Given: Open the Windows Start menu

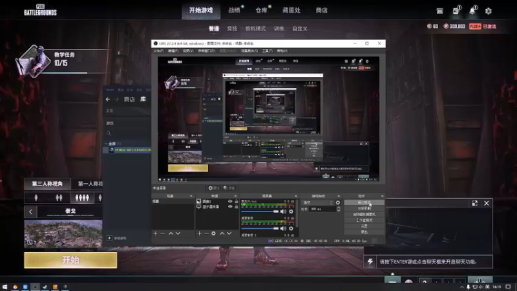Looking at the screenshot, I should (x=5, y=287).
